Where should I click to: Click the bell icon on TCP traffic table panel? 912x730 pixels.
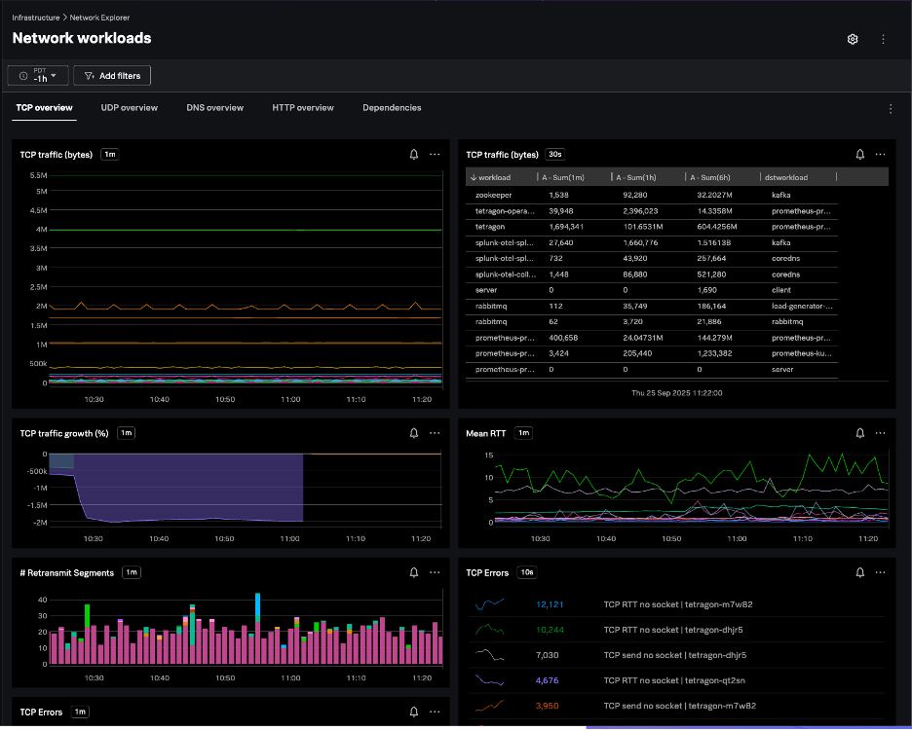click(x=860, y=154)
